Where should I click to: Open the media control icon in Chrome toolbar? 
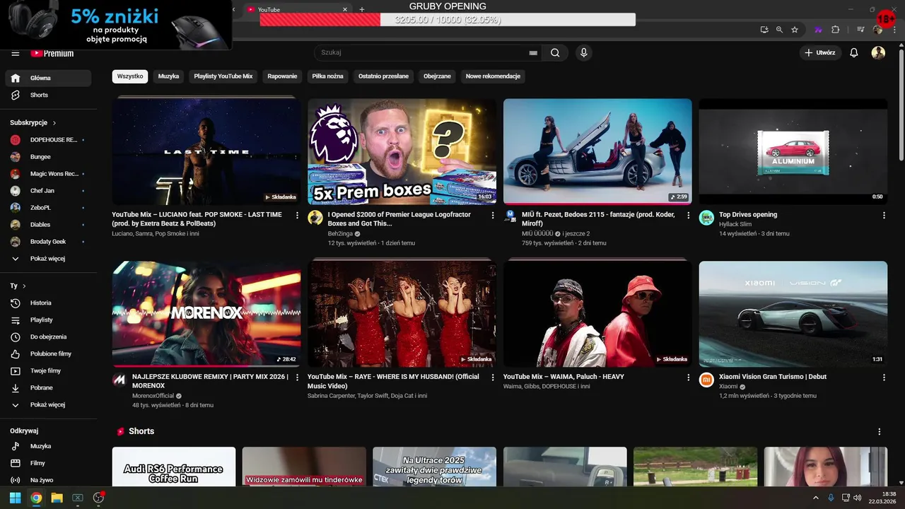coord(860,30)
